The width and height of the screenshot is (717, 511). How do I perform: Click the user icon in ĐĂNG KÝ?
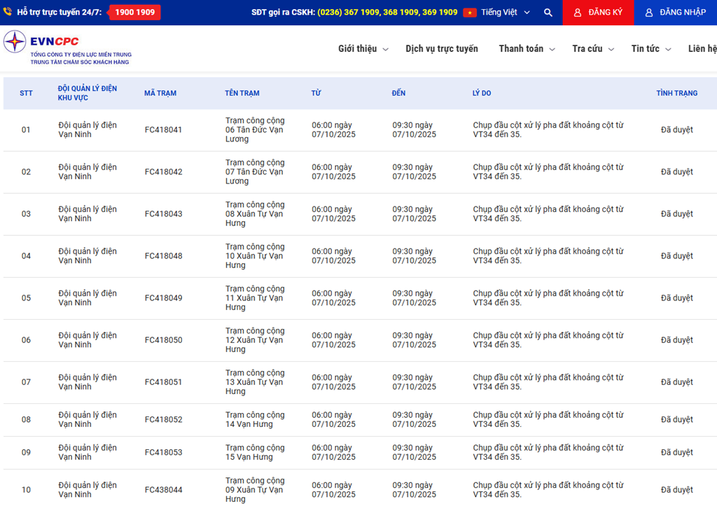click(x=578, y=13)
